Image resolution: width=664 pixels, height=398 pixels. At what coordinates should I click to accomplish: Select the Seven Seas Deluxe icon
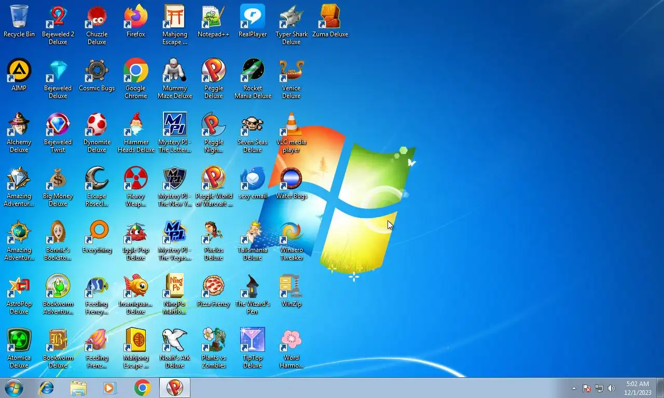pos(253,133)
